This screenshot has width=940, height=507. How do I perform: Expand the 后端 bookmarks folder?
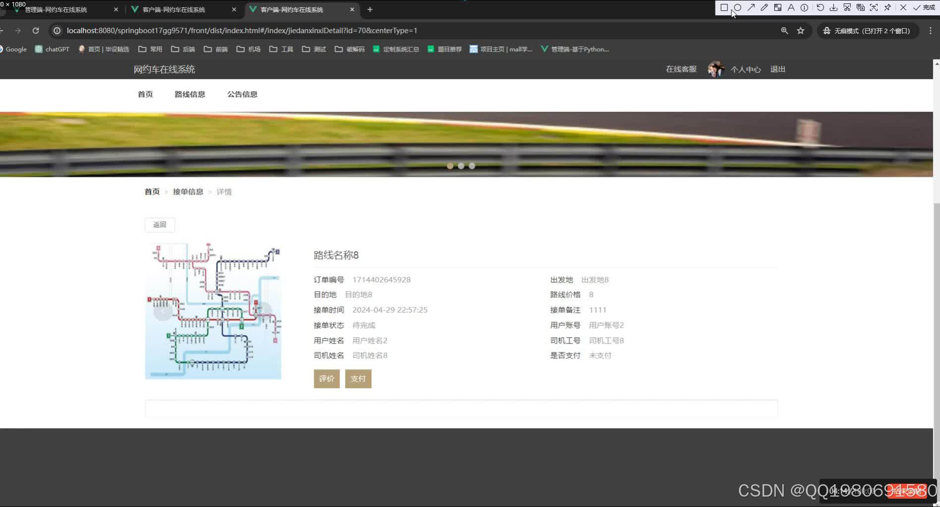pyautogui.click(x=183, y=49)
